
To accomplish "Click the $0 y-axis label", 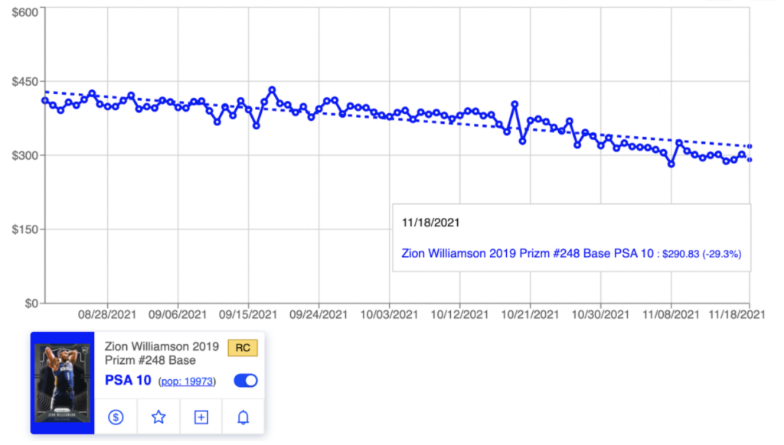I will tap(31, 303).
